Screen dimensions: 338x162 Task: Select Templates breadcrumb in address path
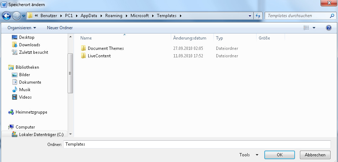click(x=167, y=16)
